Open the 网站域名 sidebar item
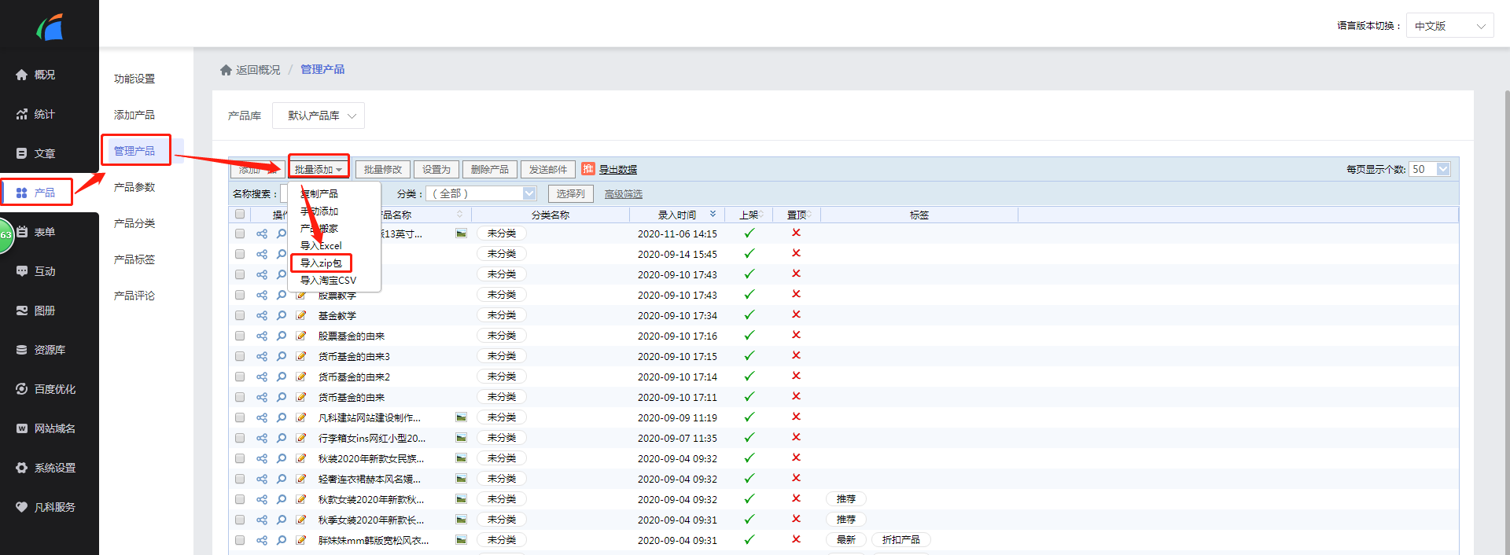This screenshot has width=1510, height=555. (46, 428)
